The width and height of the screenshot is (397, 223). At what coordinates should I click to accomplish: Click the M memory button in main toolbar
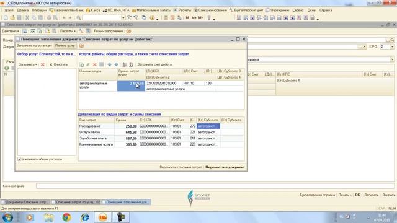click(187, 18)
